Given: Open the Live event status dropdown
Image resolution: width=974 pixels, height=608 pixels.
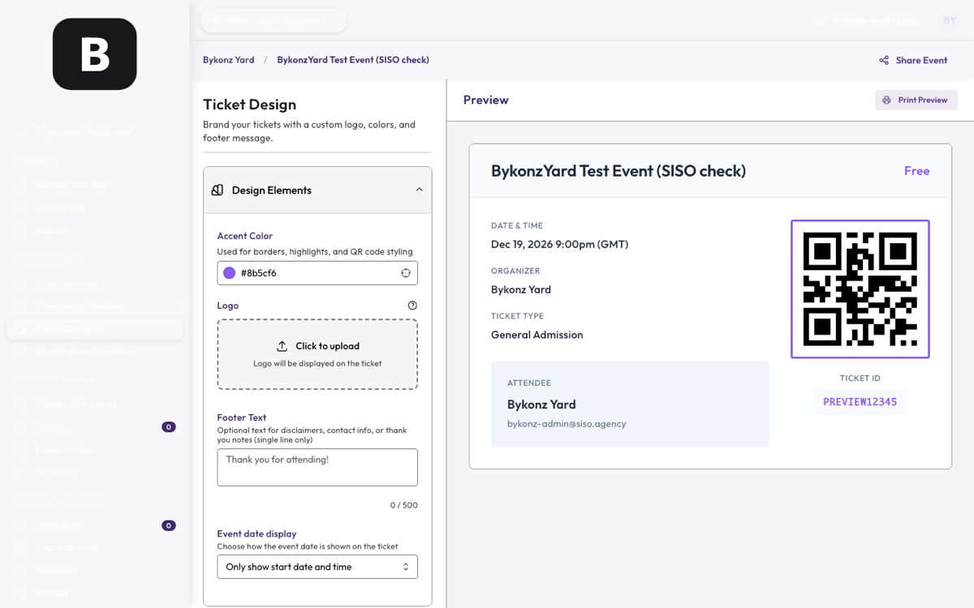Looking at the screenshot, I should point(274,20).
